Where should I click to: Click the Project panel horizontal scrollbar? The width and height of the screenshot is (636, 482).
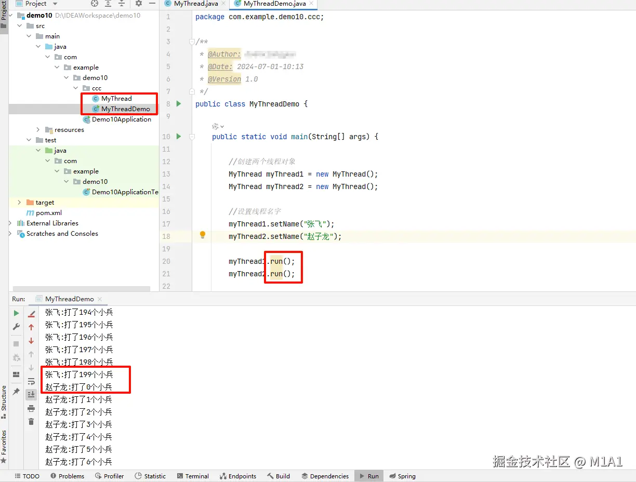click(82, 288)
